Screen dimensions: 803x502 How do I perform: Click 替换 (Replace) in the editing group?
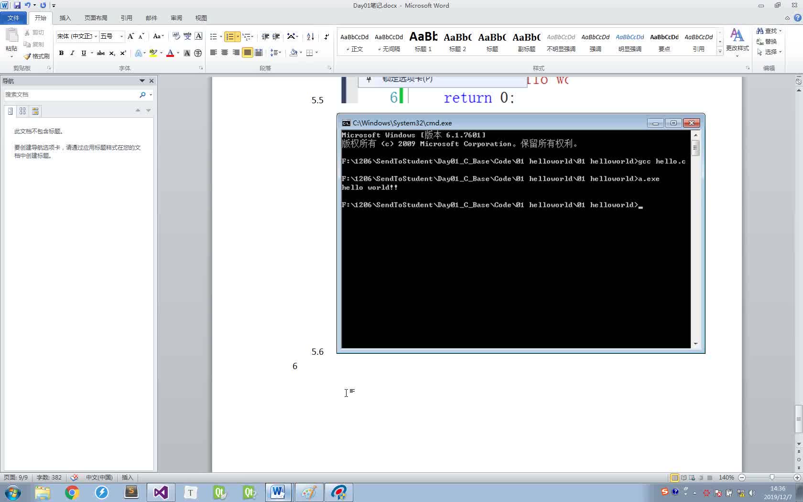766,42
